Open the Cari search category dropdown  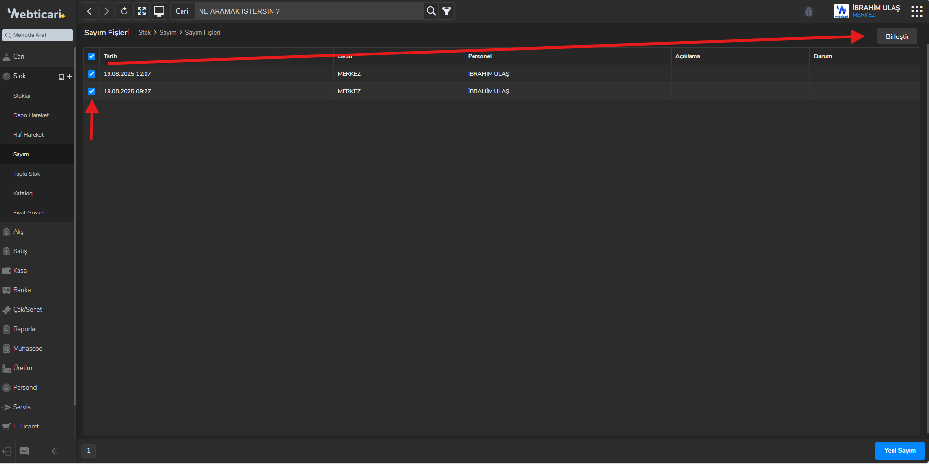click(x=182, y=11)
